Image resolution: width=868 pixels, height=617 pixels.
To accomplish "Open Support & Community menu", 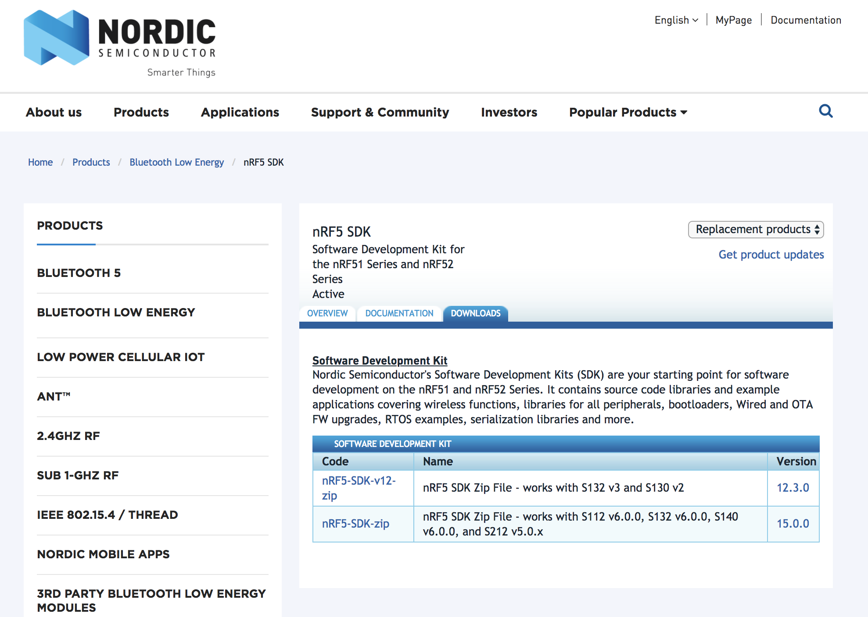I will click(380, 112).
